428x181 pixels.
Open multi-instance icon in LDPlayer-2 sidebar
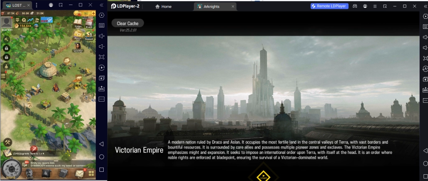click(x=425, y=79)
